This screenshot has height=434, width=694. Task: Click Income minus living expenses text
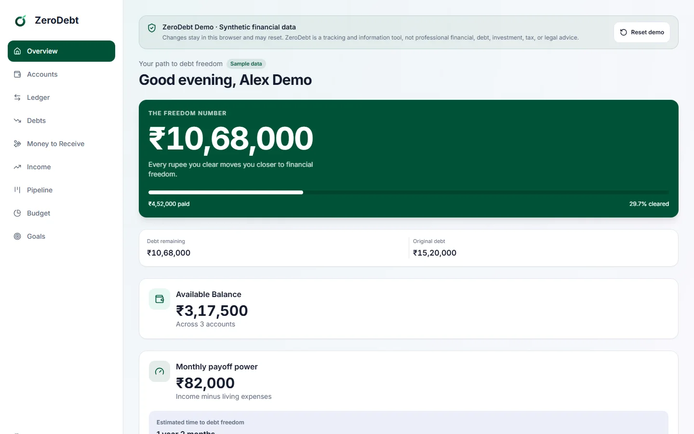(x=224, y=396)
